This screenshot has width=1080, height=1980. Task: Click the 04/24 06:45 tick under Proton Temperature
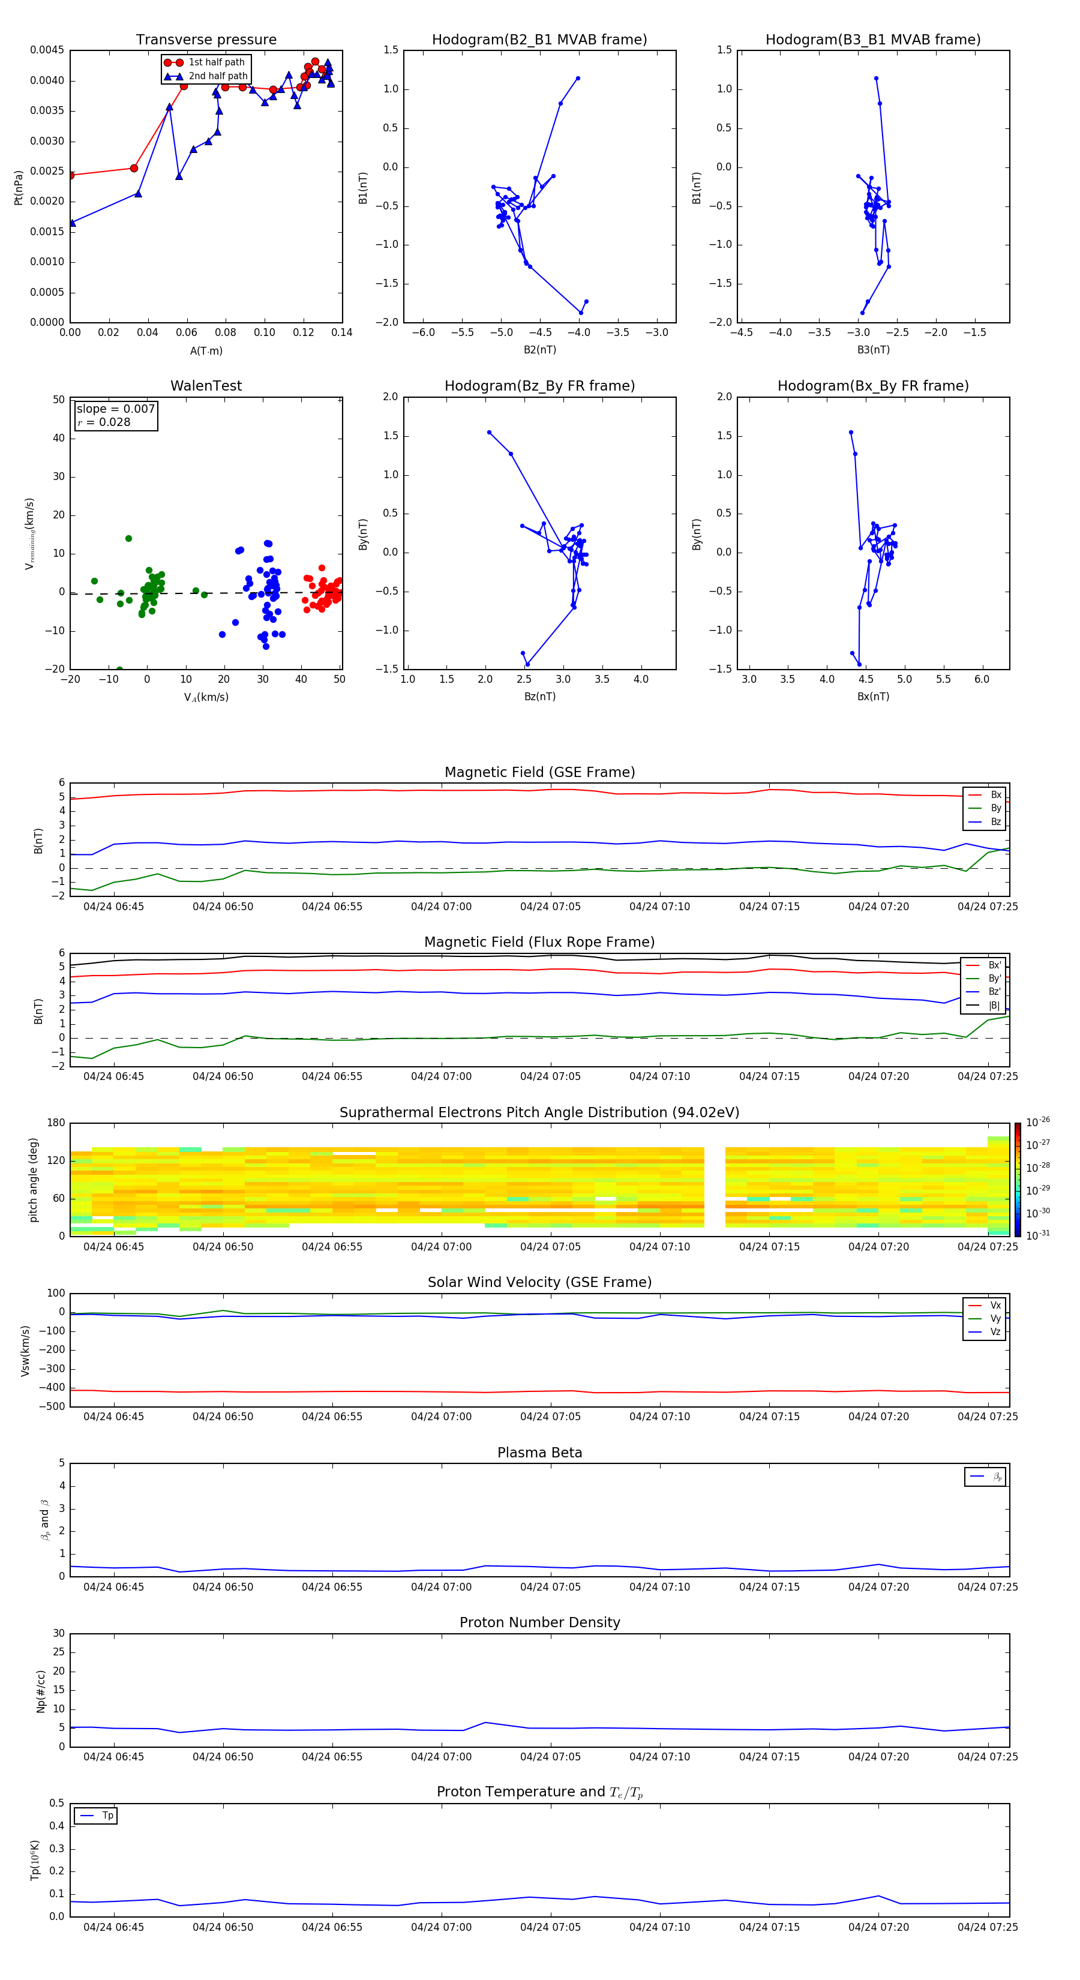tap(114, 1927)
